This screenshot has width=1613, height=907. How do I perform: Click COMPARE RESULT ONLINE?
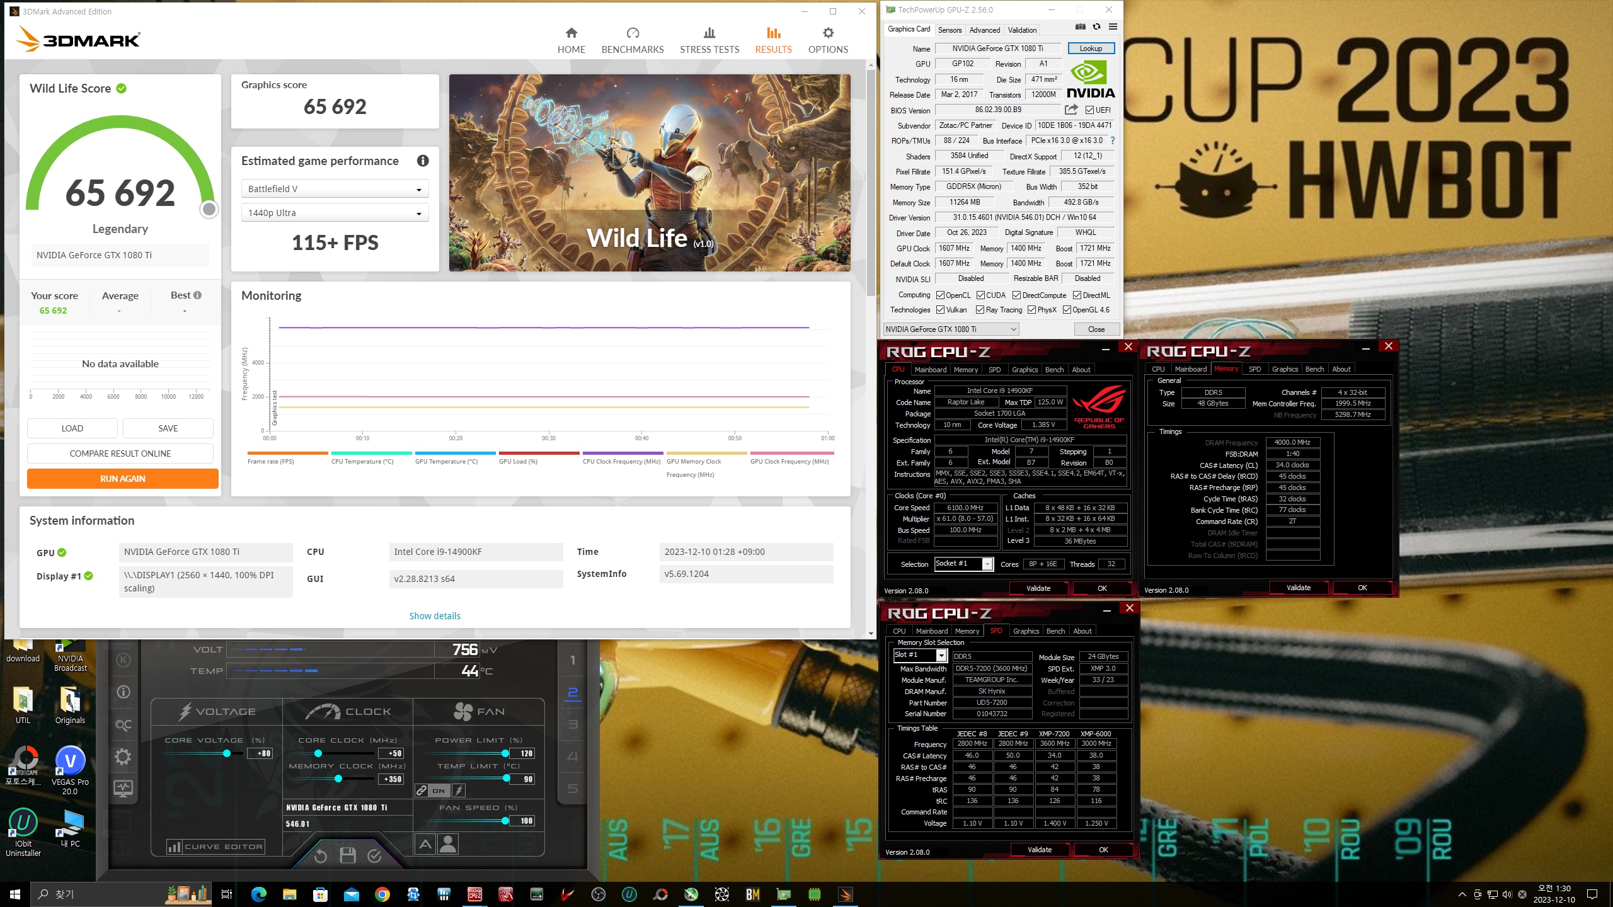click(x=120, y=453)
